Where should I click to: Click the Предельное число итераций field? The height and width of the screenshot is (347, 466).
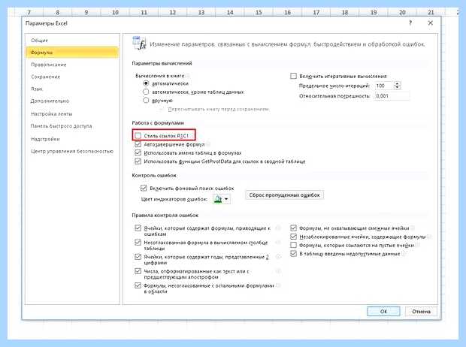(384, 86)
